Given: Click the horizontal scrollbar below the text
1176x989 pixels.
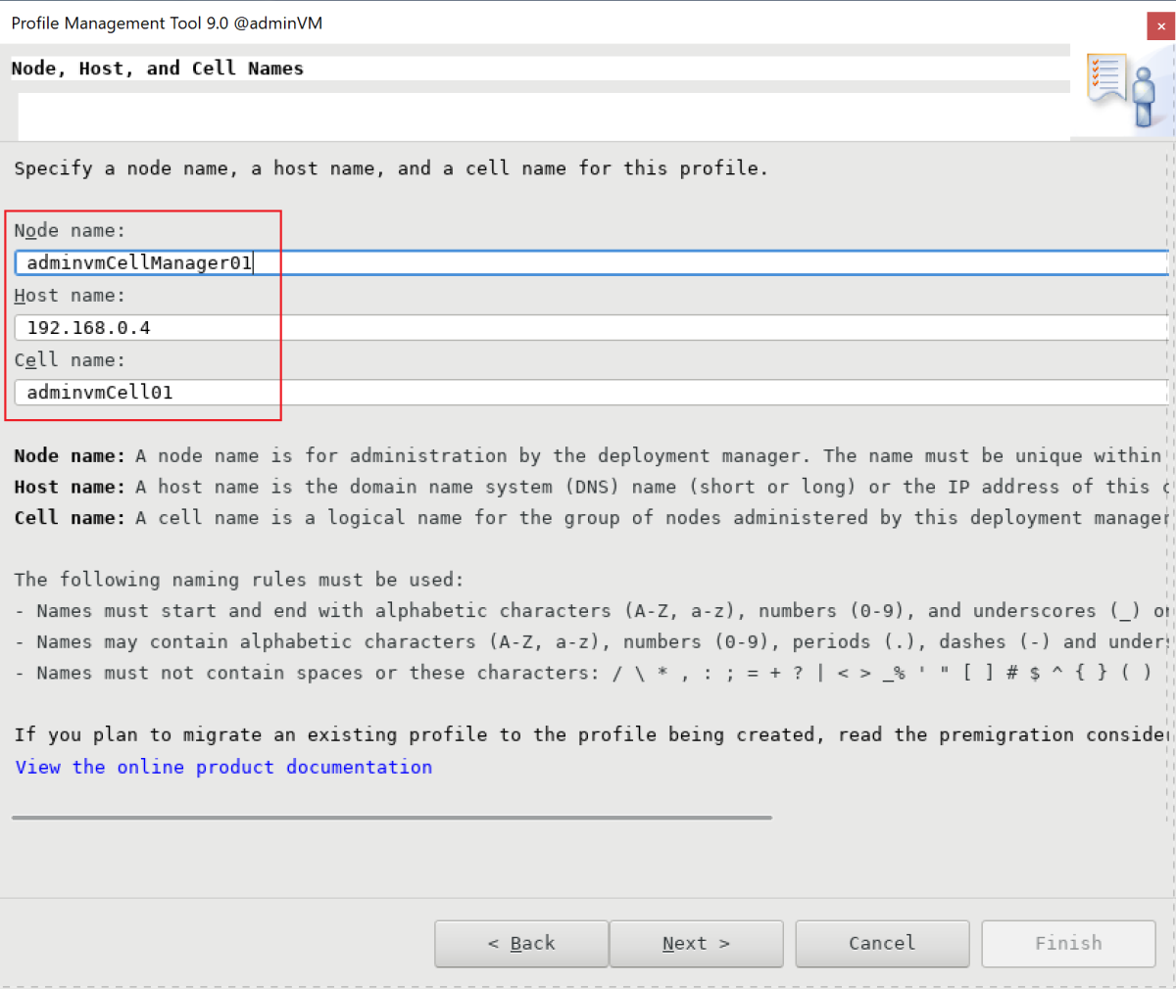Looking at the screenshot, I should [392, 817].
